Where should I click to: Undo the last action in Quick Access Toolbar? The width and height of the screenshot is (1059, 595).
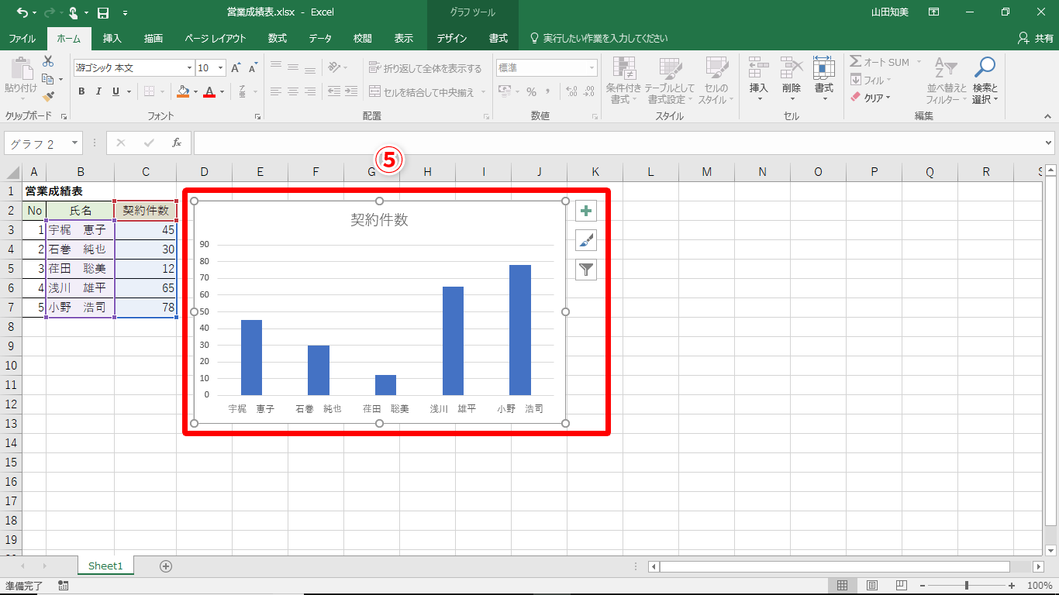click(x=22, y=12)
